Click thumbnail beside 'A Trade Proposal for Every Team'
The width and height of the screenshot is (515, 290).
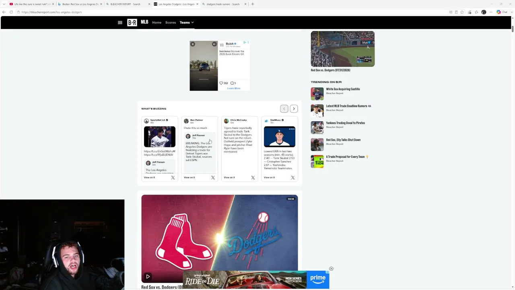[x=317, y=161]
